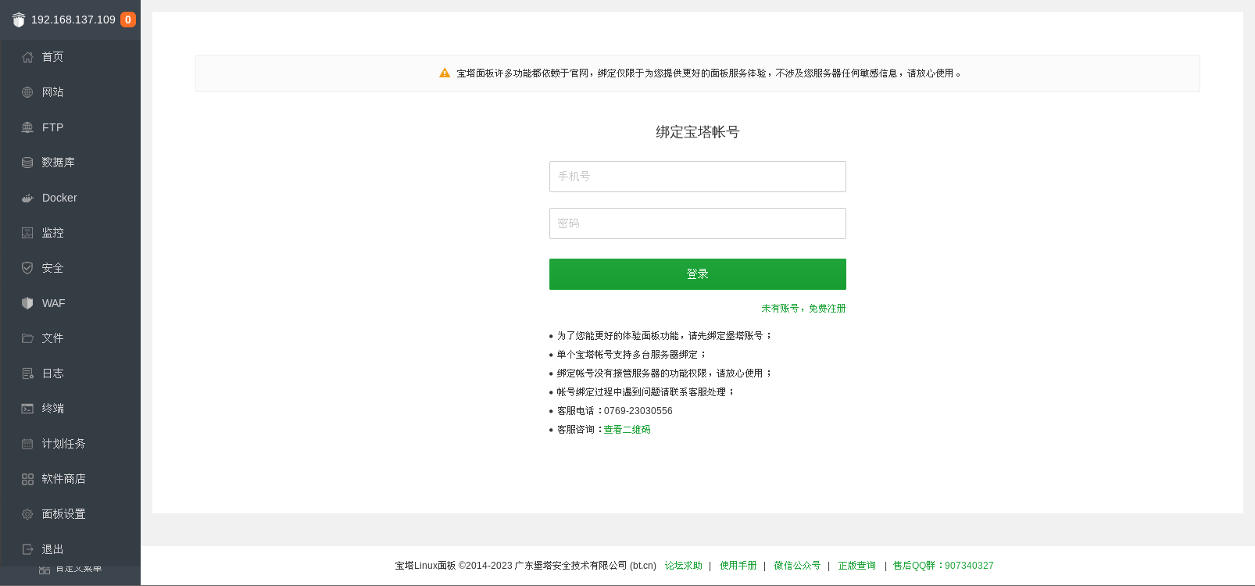Open the 论坛求助 footer link

pyautogui.click(x=684, y=566)
